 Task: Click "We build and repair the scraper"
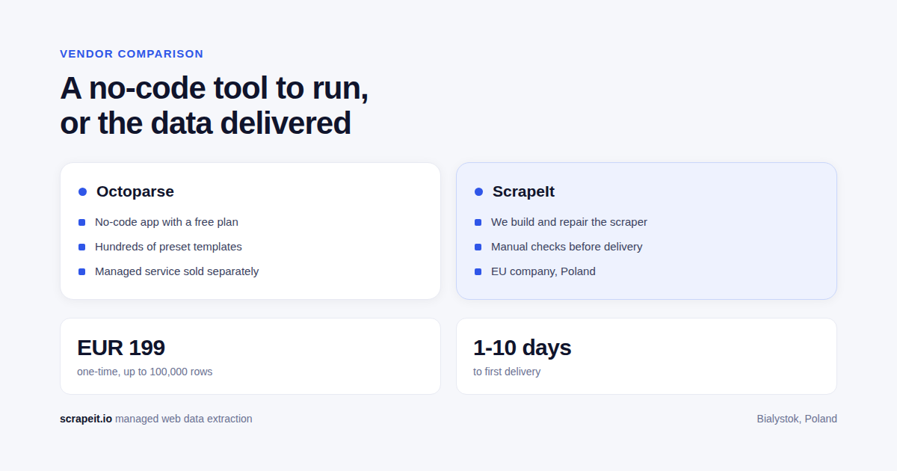(x=569, y=222)
